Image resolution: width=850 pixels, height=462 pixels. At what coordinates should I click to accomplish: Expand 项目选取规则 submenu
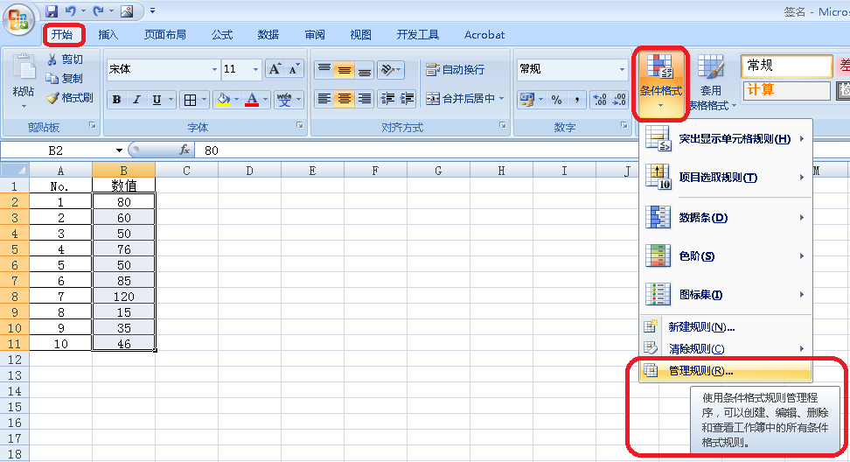click(725, 178)
